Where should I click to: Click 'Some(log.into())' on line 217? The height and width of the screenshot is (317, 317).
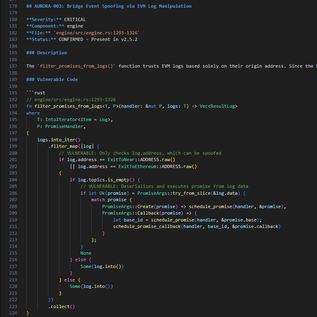pos(102,266)
